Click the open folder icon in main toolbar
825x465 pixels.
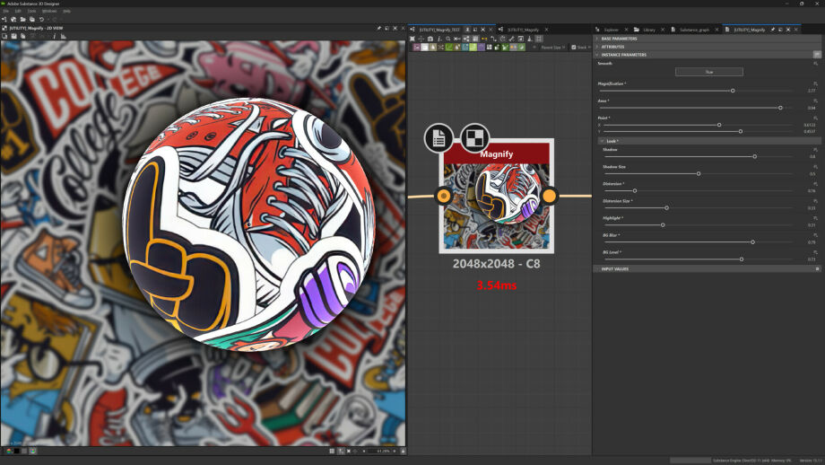pyautogui.click(x=22, y=20)
